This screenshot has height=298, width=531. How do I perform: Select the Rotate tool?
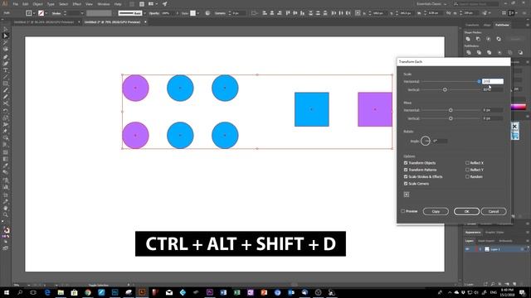point(6,110)
